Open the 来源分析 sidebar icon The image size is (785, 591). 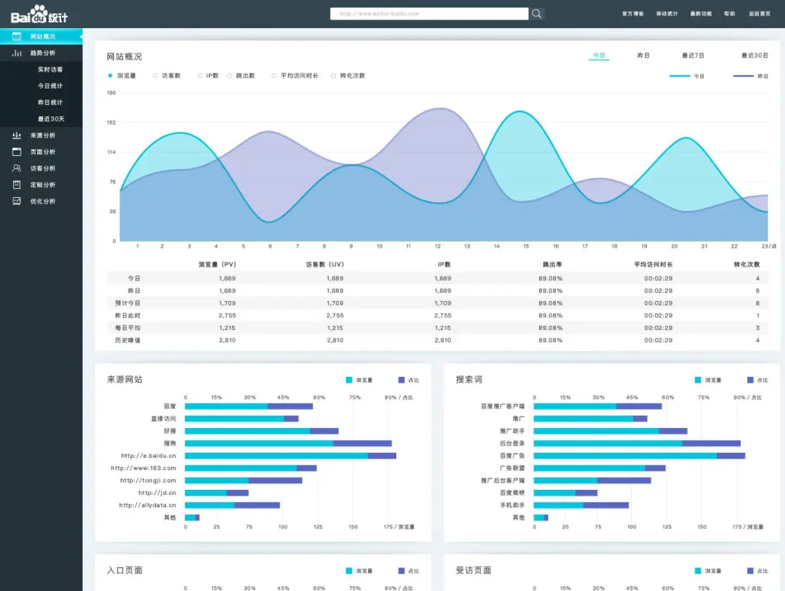17,135
